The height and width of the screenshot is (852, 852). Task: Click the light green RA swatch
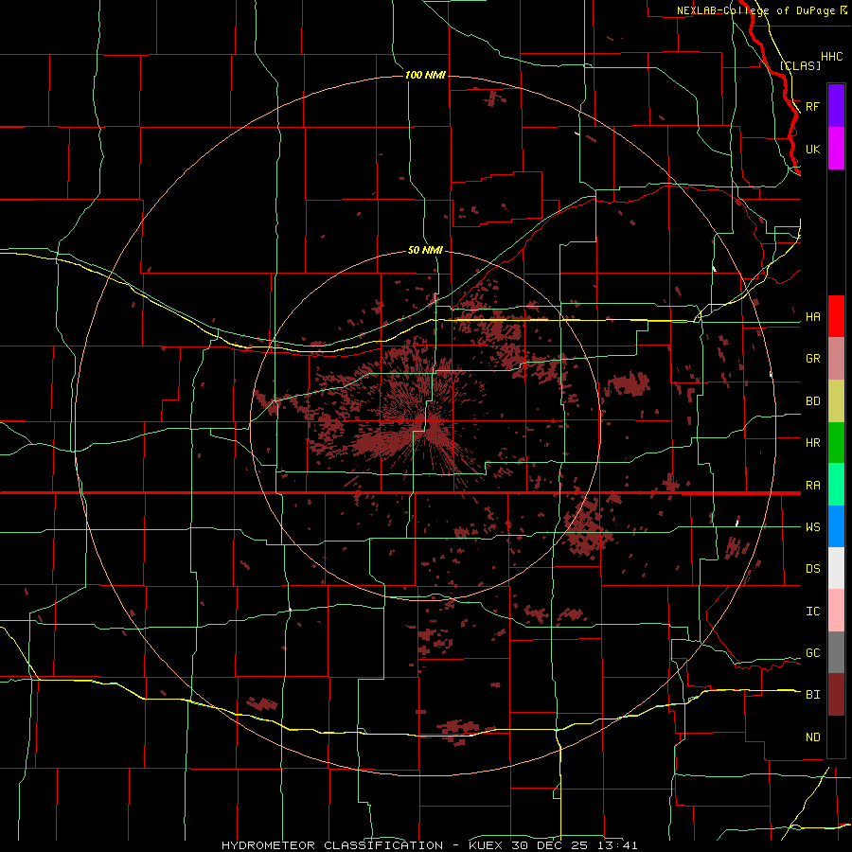pos(836,485)
